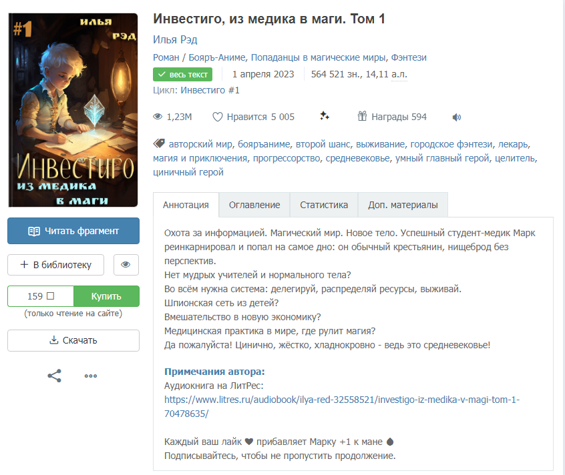Viewport: 565px width, 475px height.
Task: Click the Скачать download button
Action: coord(73,340)
